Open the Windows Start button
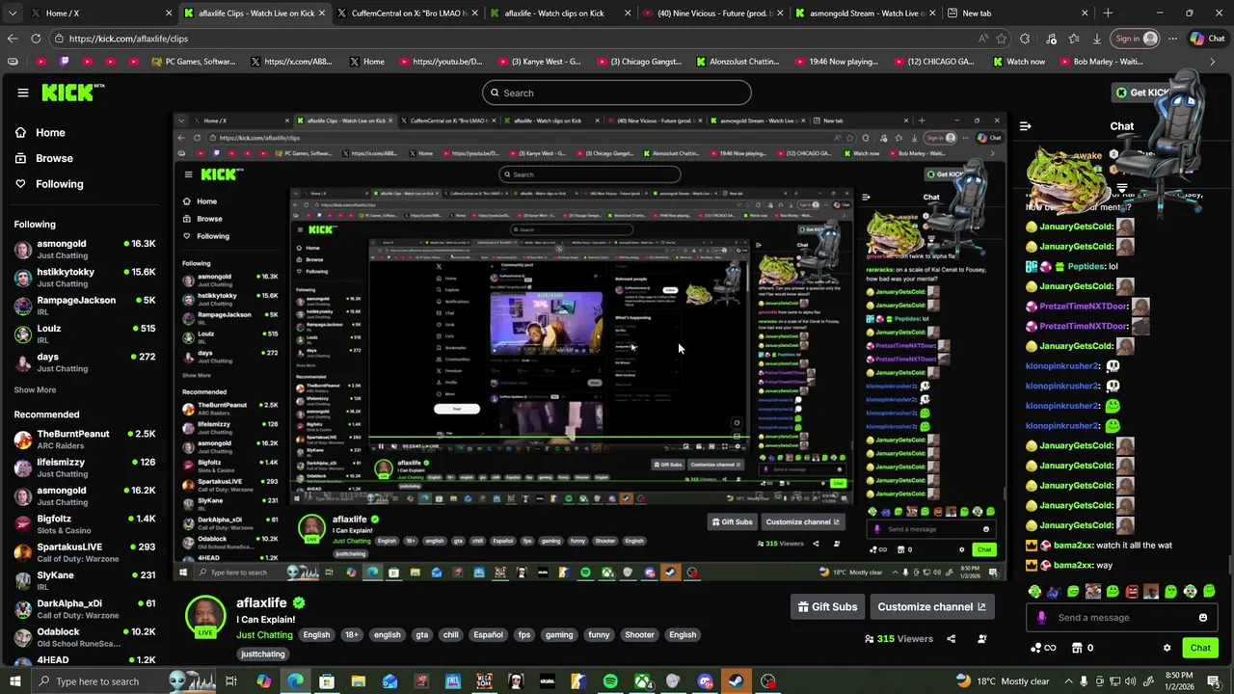The height and width of the screenshot is (694, 1234). [14, 681]
